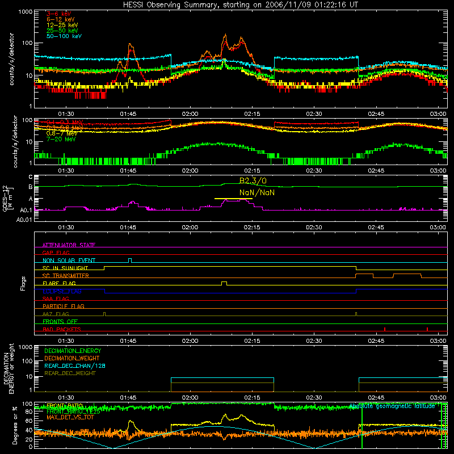Click the "ATTENUATOR_STATE" flag label
454x454 pixels.
[x=69, y=245]
